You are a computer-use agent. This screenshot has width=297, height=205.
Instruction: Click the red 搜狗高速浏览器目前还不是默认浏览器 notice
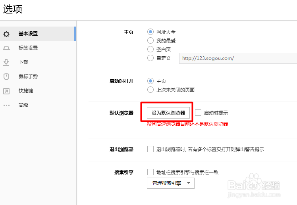tap(187, 124)
